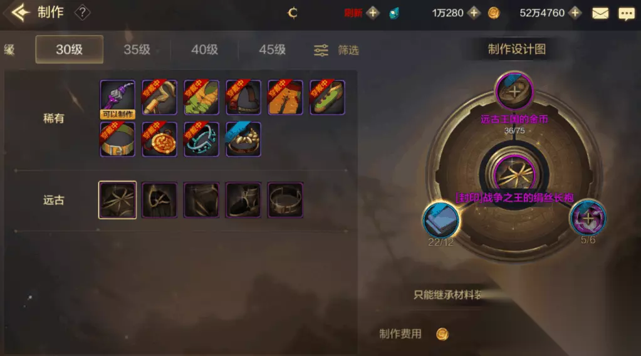Click plus button beside red 刷新 text

pos(372,13)
